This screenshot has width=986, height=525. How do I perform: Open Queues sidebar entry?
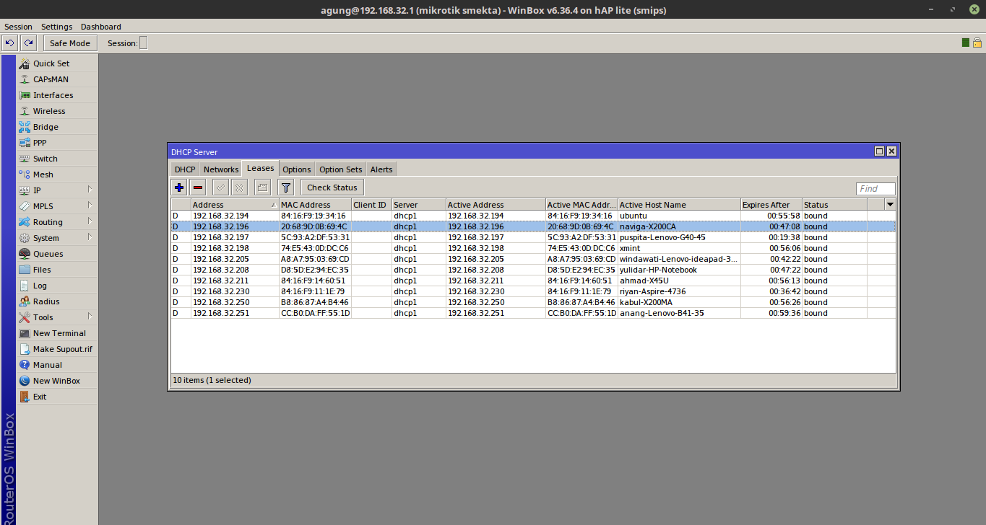point(57,254)
